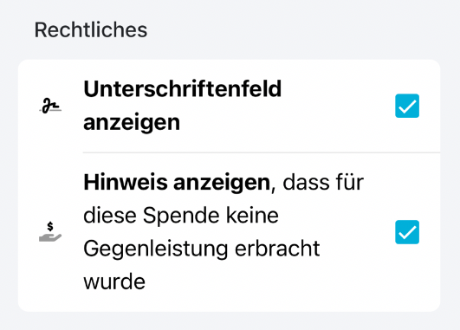Click the text dass für after Hinweis anzeigen

[x=323, y=183]
